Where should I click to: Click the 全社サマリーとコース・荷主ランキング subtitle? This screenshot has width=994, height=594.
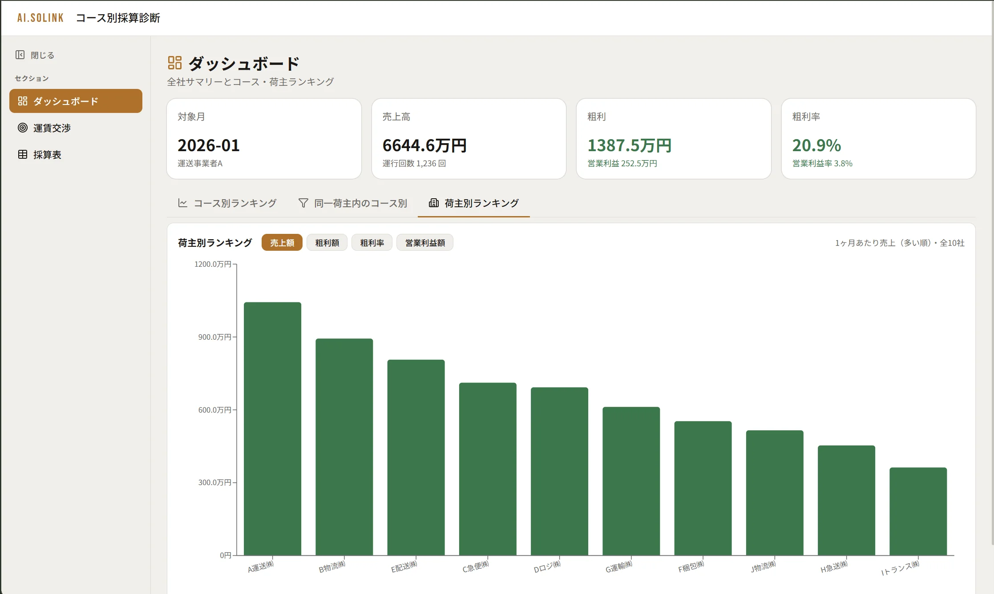tap(251, 82)
